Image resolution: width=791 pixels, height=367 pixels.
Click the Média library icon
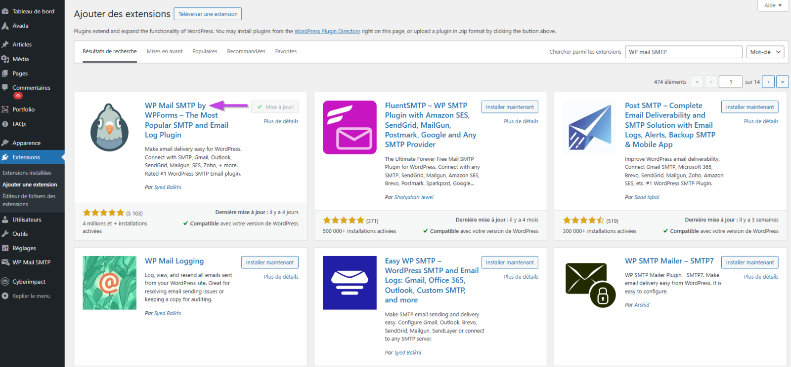click(x=5, y=59)
